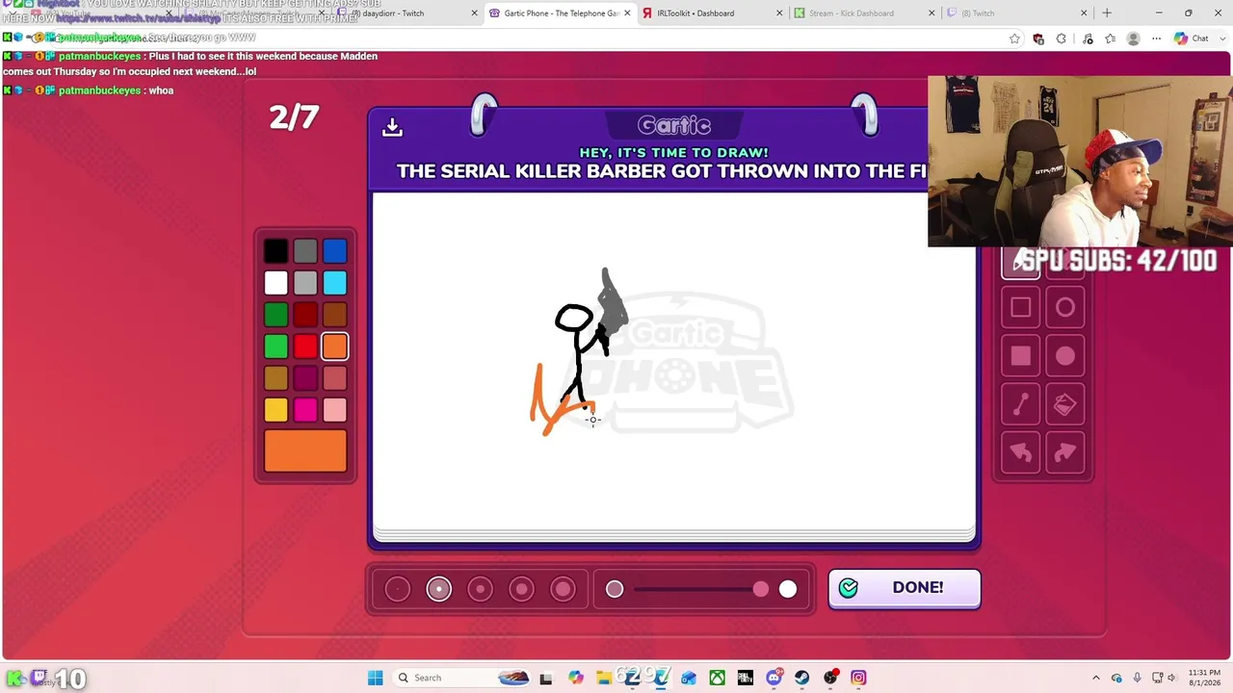The image size is (1233, 693).
Task: Pick the brown color swatch
Action: pyautogui.click(x=335, y=315)
